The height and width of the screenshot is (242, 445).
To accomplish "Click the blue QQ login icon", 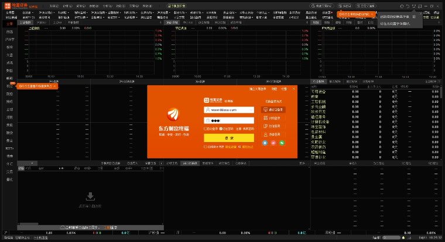I will (265, 143).
